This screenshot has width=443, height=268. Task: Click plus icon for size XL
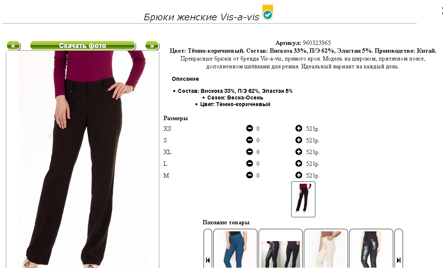pos(299,152)
